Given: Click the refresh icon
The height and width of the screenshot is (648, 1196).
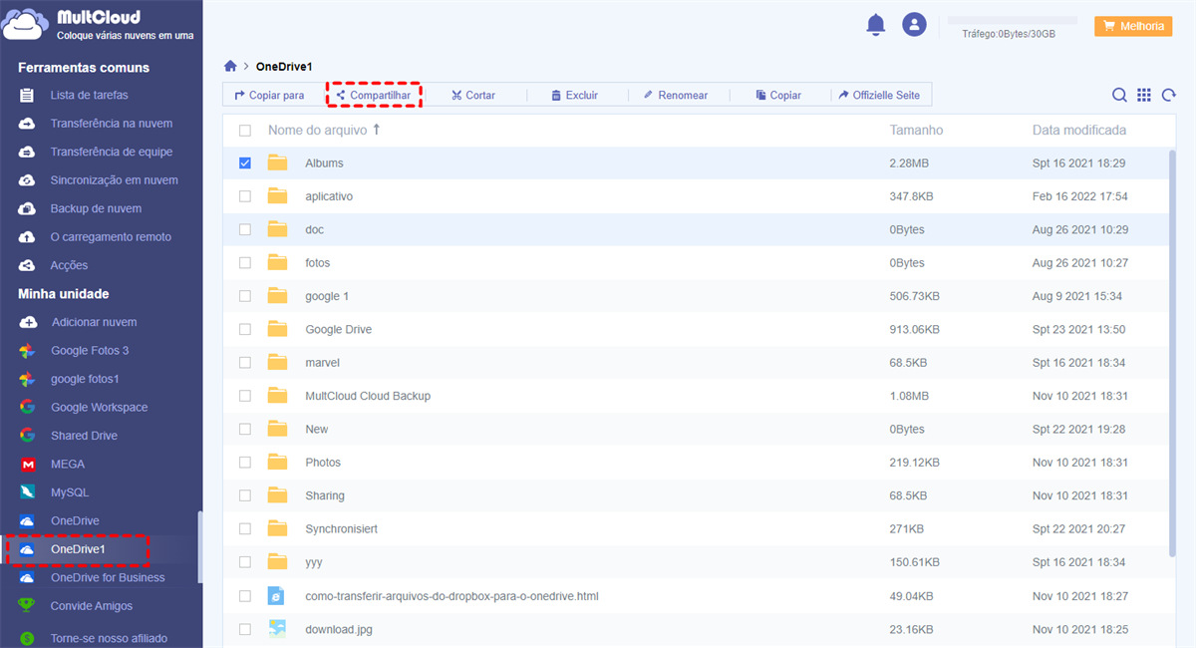Looking at the screenshot, I should point(1168,96).
